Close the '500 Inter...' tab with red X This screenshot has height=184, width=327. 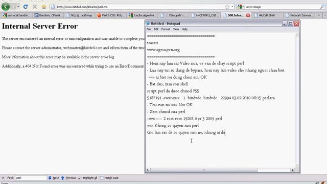coord(248,15)
